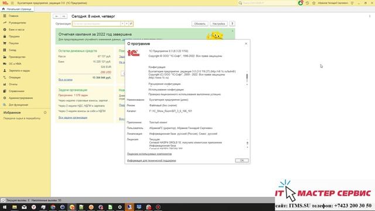Close the О программе dialog

tap(246, 43)
